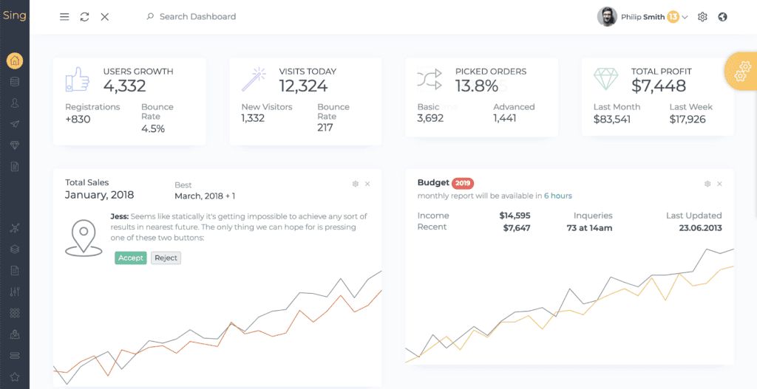Click the "6 hours" link
The width and height of the screenshot is (757, 389).
(557, 196)
